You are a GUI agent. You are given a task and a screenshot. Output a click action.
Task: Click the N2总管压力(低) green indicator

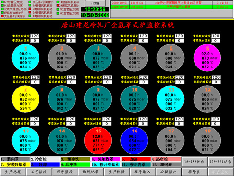2,2
